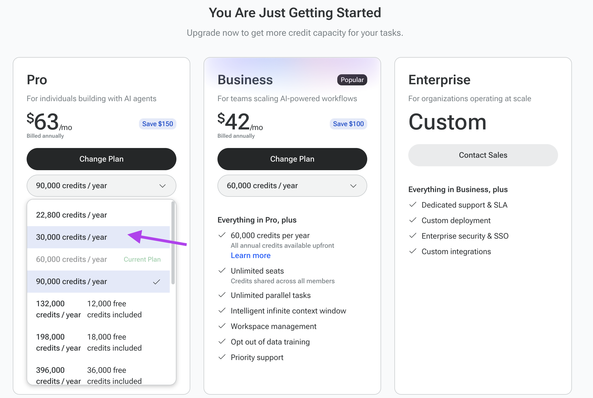Screen dimensions: 593x398
Task: Click the Contact Sales button
Action: (x=483, y=155)
